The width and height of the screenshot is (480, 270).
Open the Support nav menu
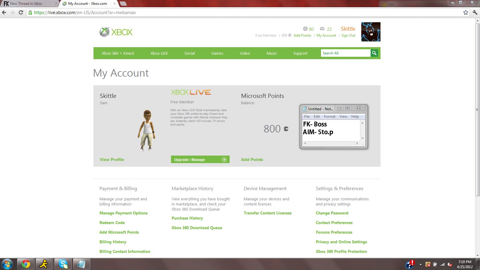300,53
